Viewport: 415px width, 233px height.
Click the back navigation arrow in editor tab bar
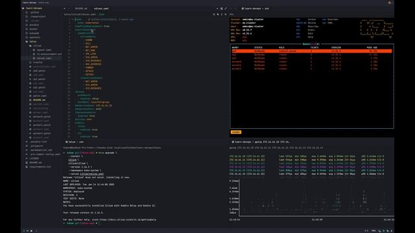coord(65,8)
